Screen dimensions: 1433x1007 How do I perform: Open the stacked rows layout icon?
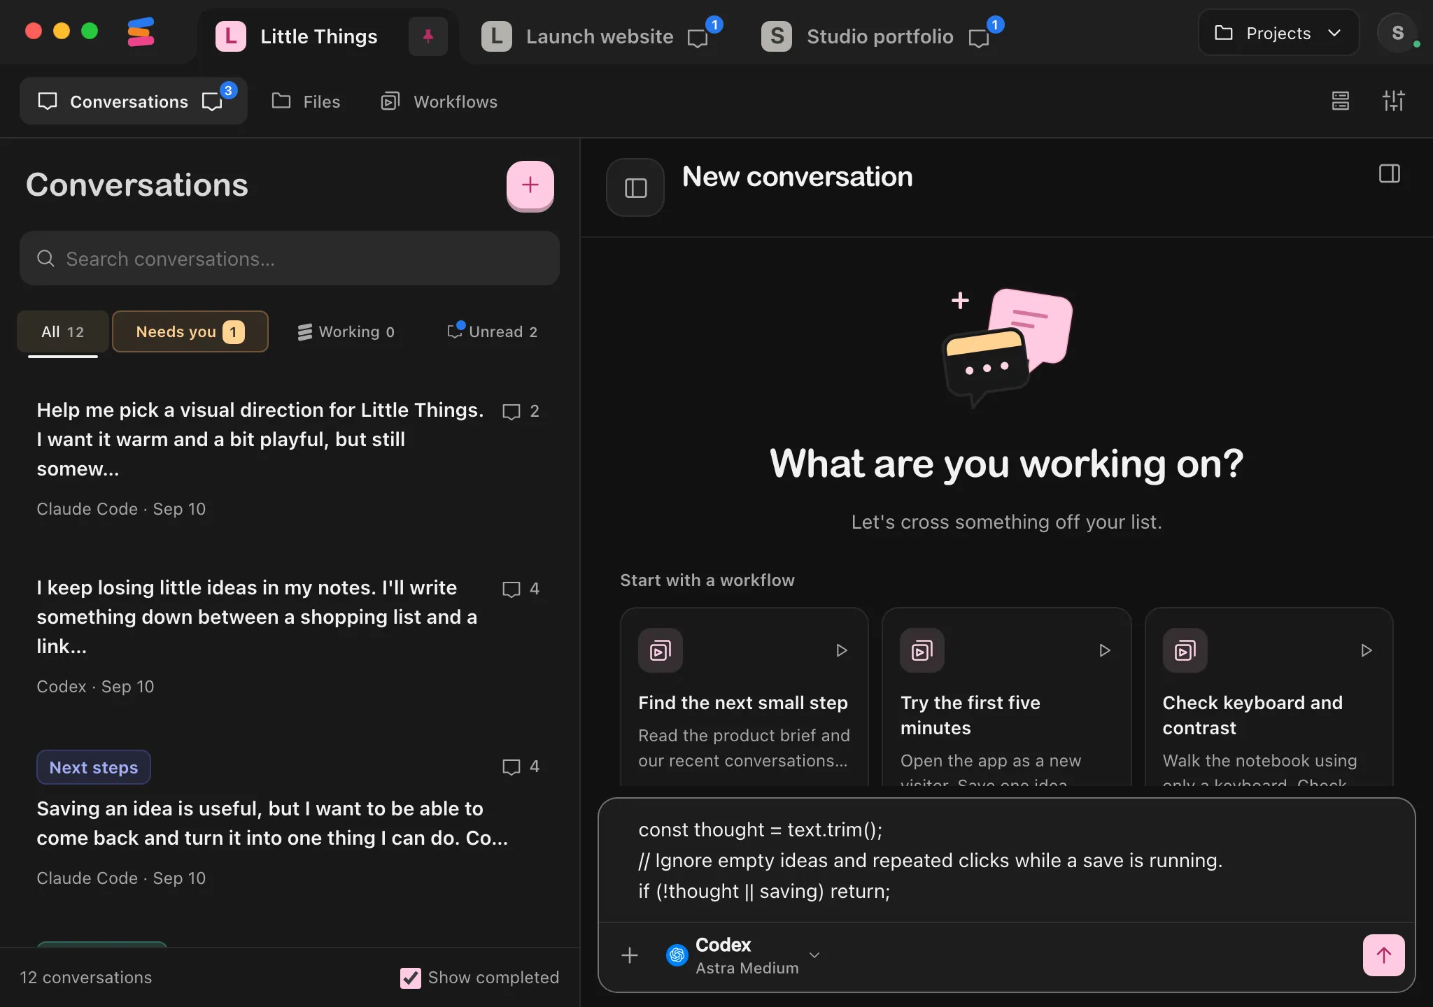(1340, 101)
